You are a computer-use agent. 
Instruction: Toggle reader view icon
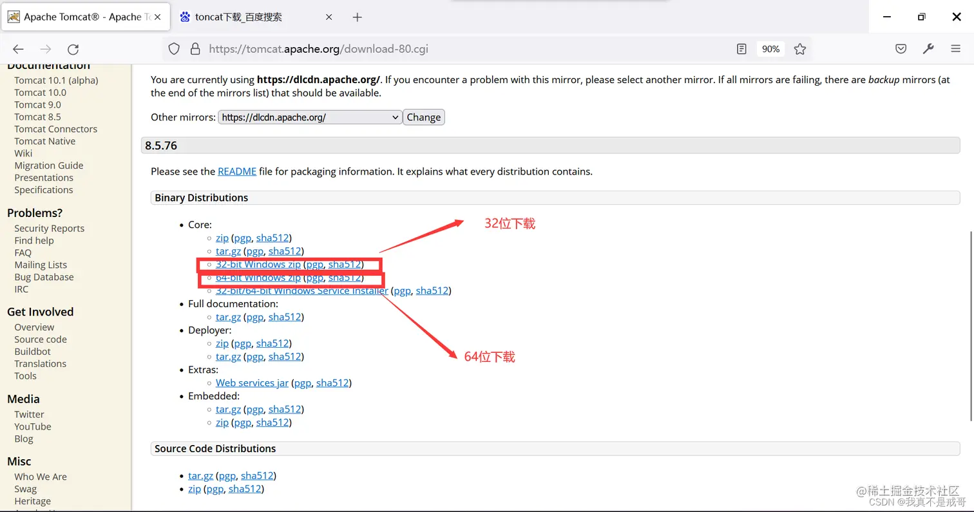[x=741, y=49]
